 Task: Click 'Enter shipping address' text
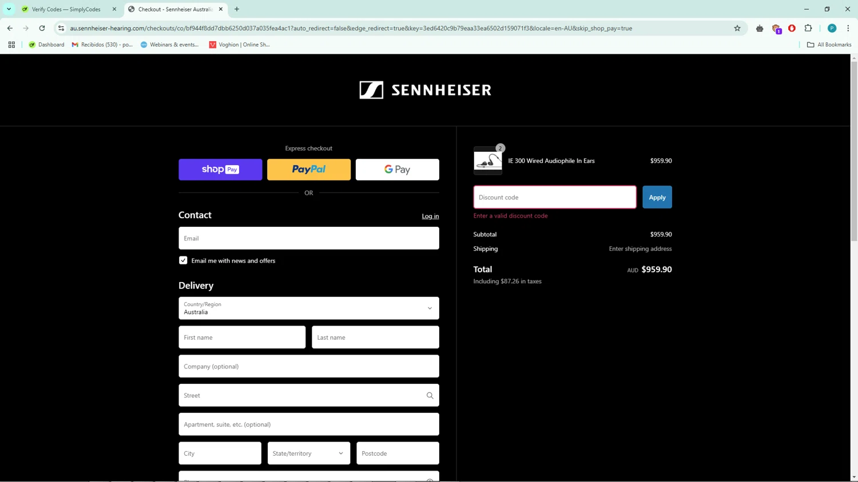640,249
